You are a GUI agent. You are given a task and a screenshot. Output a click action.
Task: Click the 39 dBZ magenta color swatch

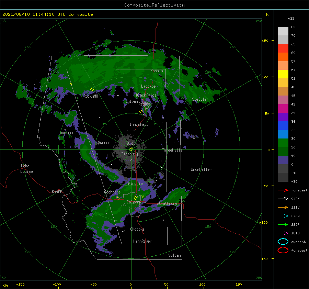click(x=283, y=108)
